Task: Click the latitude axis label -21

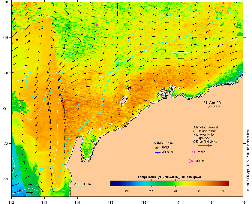Action: (5, 108)
